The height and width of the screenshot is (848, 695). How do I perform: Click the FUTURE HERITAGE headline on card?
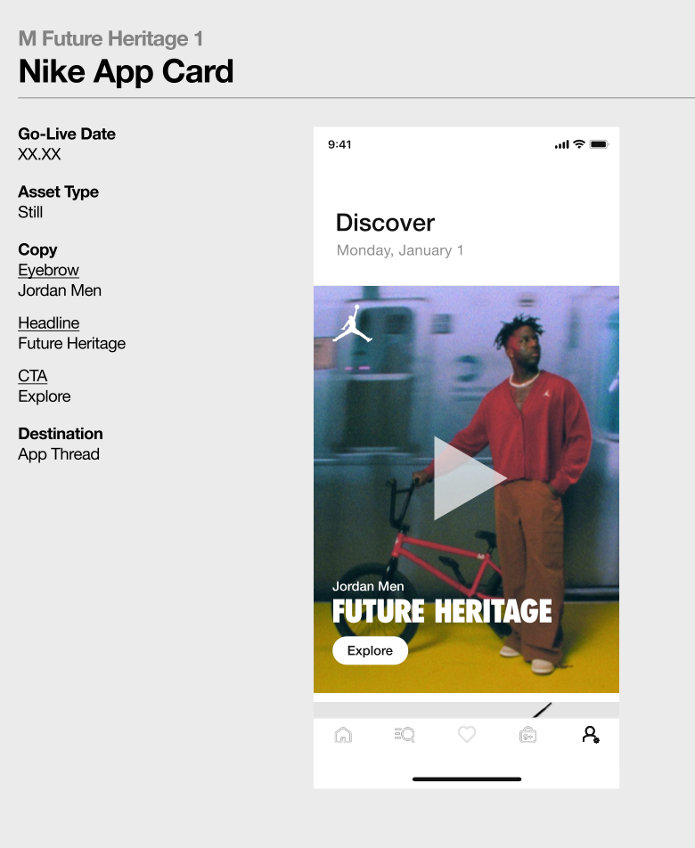click(x=442, y=611)
